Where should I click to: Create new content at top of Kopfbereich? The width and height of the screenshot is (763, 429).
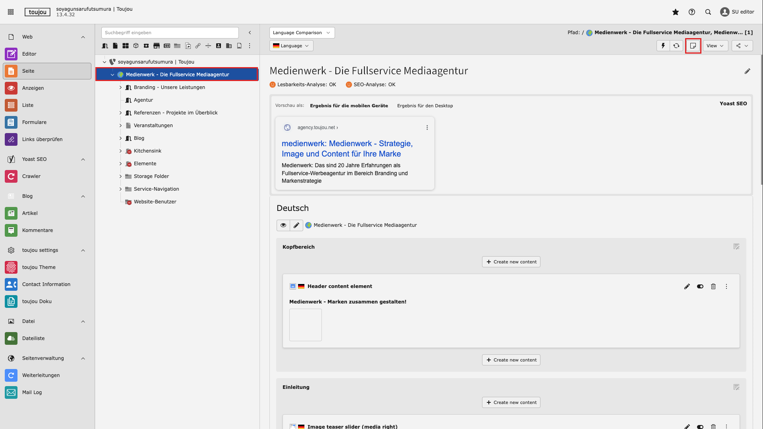(511, 262)
